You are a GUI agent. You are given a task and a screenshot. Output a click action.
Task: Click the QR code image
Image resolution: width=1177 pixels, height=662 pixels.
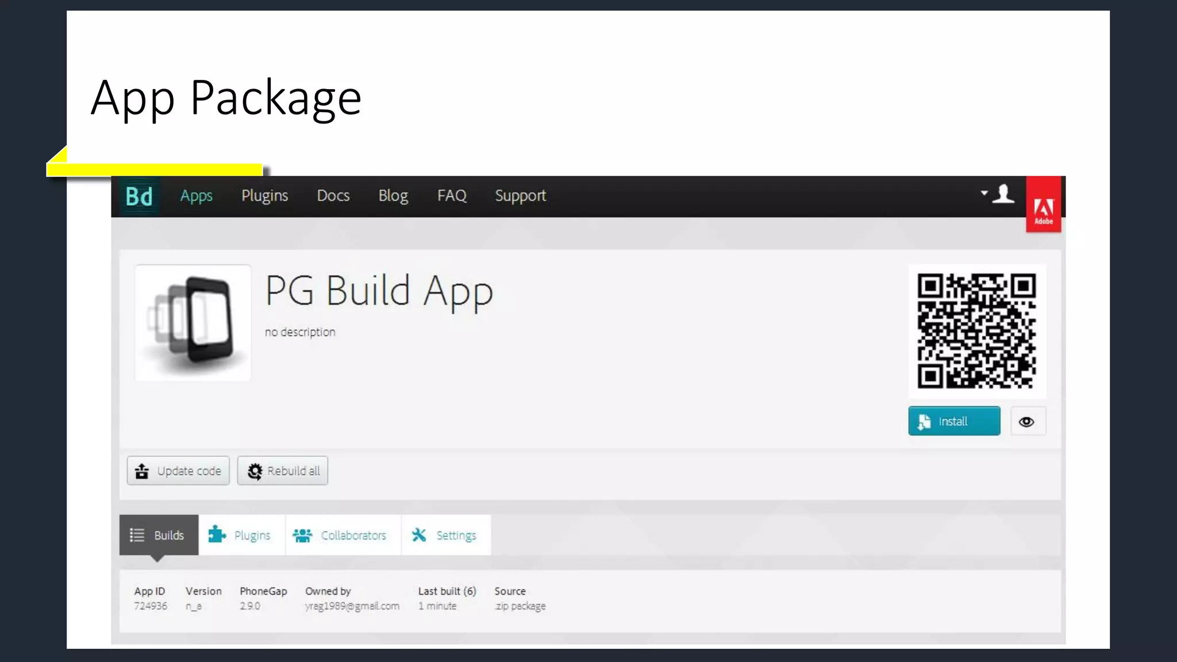(x=976, y=331)
